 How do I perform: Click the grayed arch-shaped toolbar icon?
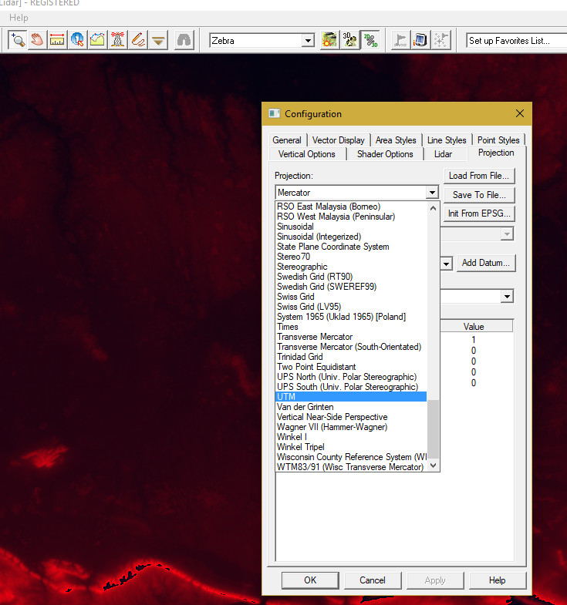click(x=184, y=40)
